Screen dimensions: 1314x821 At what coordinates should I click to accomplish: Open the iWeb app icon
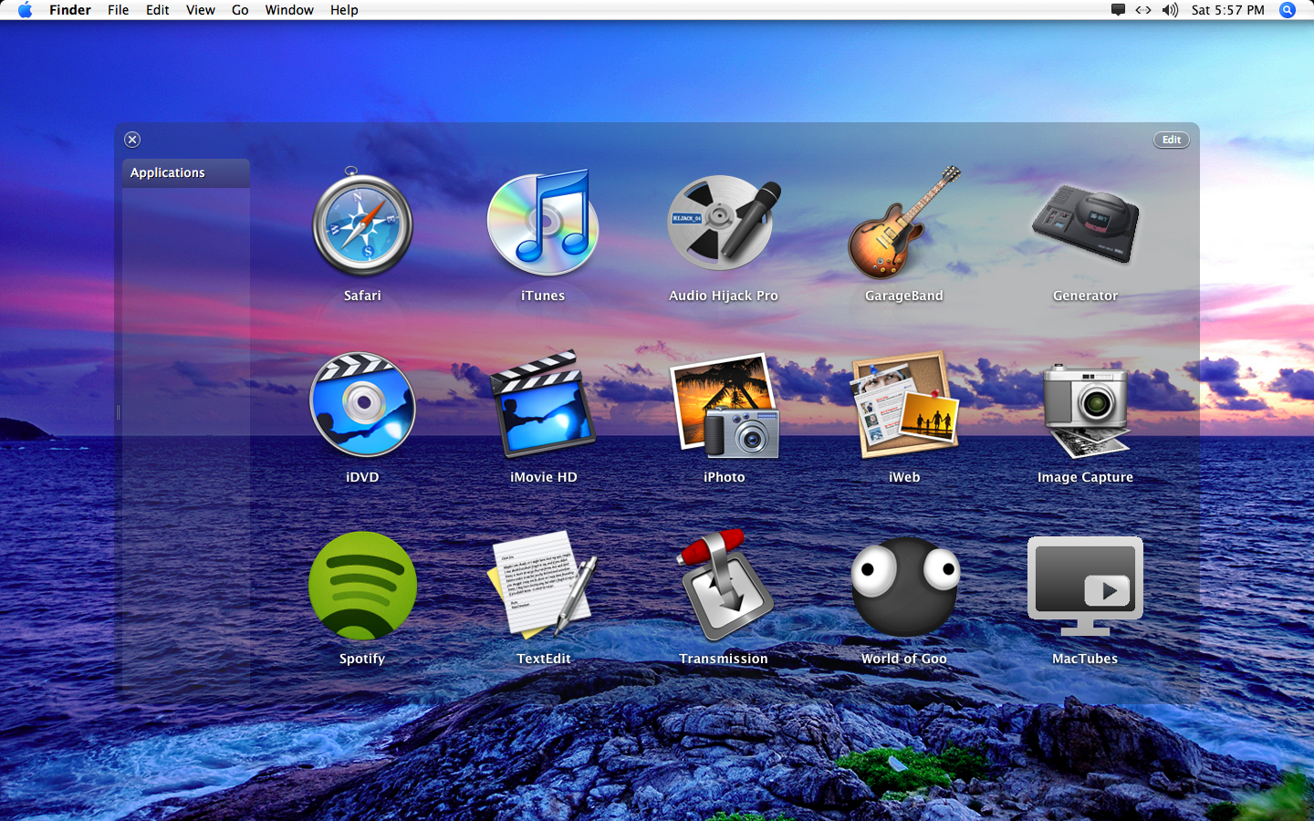click(x=904, y=404)
